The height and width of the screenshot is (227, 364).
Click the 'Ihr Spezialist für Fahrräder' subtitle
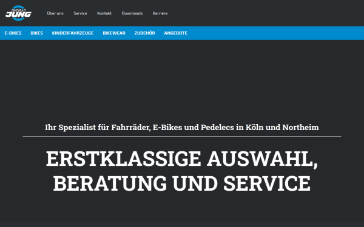[x=182, y=127]
